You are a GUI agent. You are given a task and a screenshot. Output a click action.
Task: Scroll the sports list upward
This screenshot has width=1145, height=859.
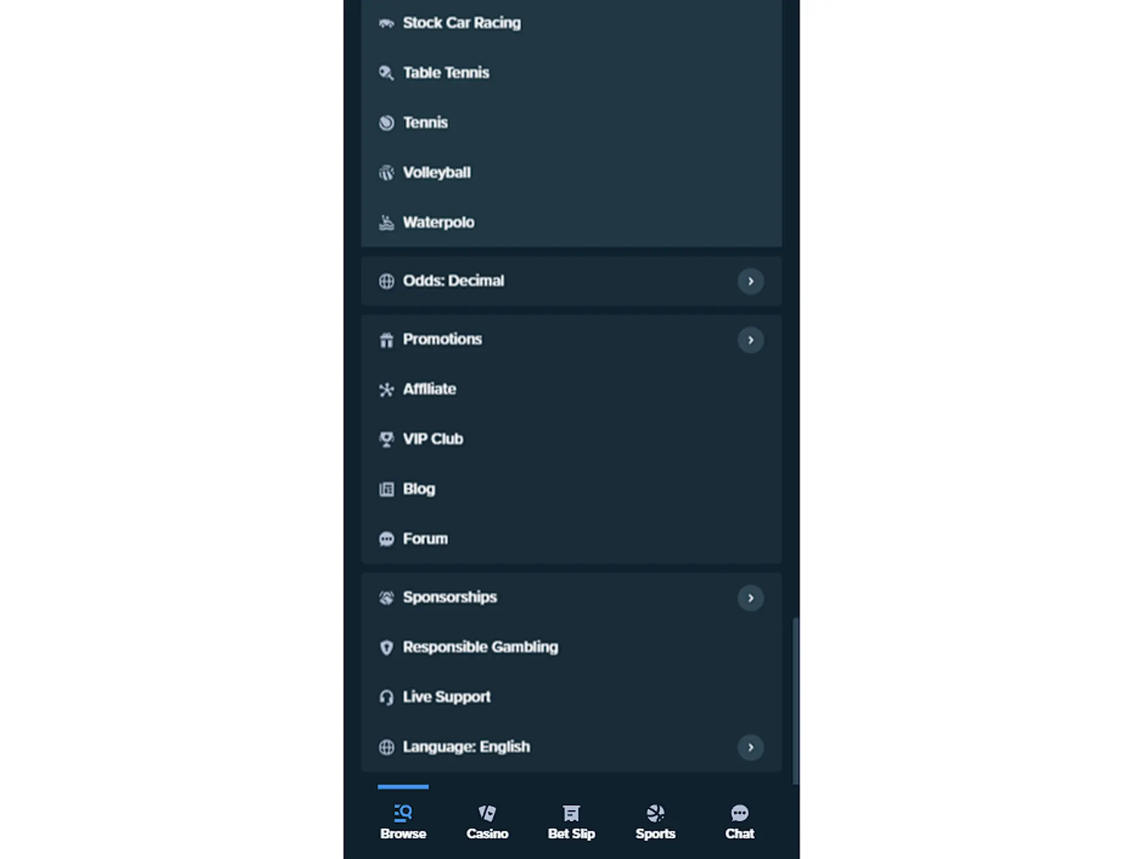(x=571, y=122)
